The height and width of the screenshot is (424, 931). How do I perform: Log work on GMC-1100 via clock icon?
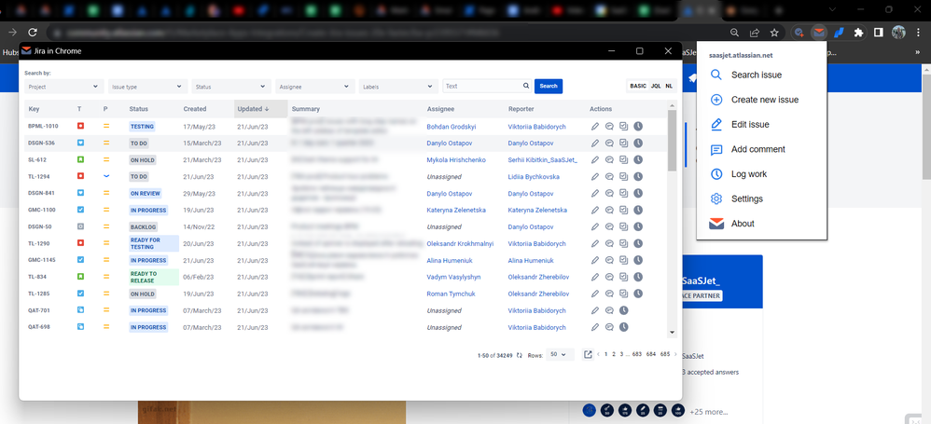tap(638, 210)
